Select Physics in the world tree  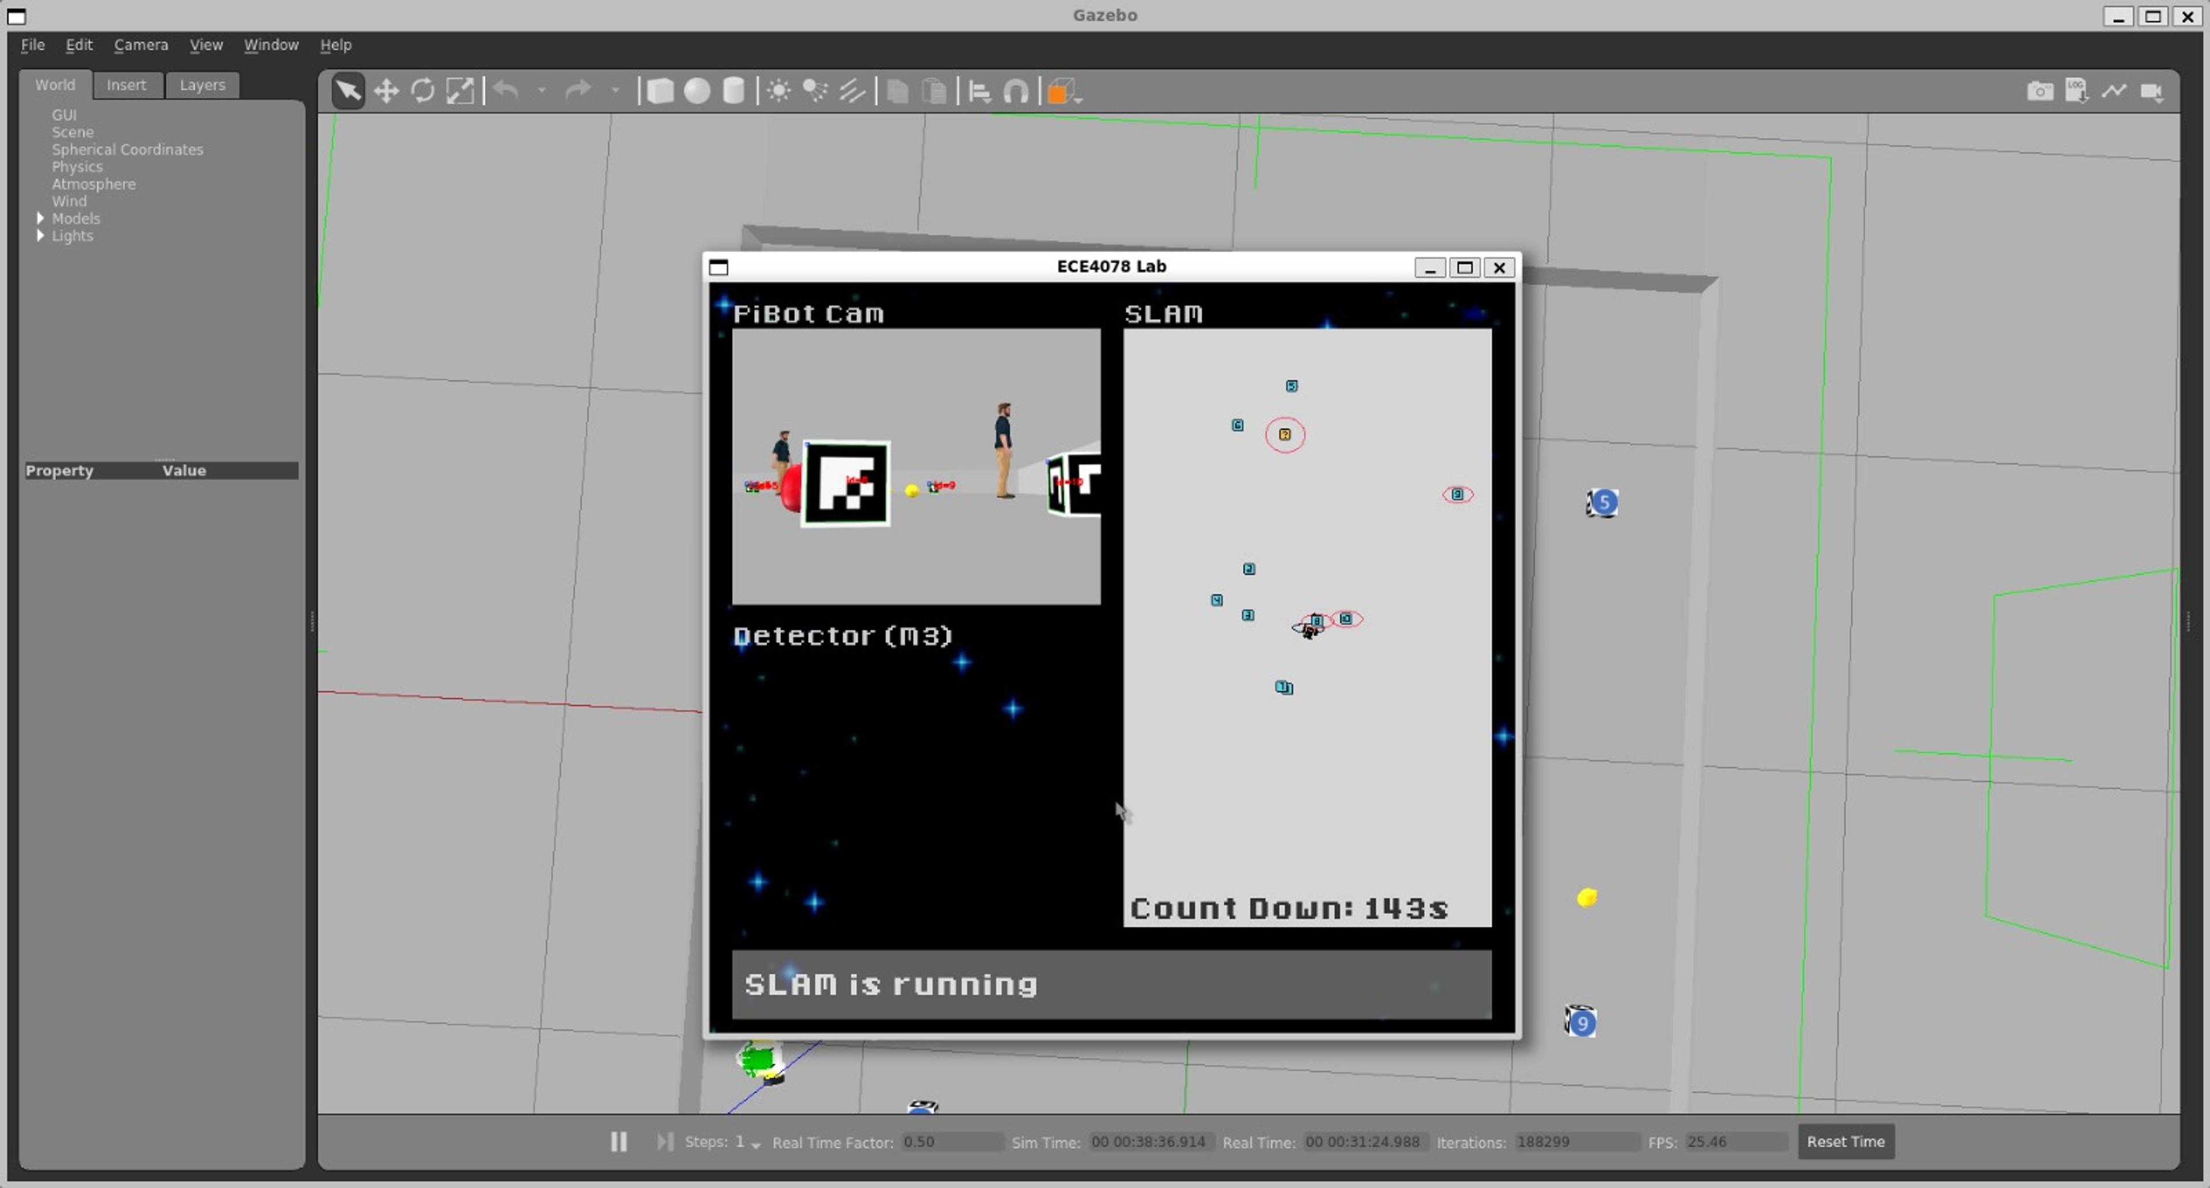click(x=77, y=166)
